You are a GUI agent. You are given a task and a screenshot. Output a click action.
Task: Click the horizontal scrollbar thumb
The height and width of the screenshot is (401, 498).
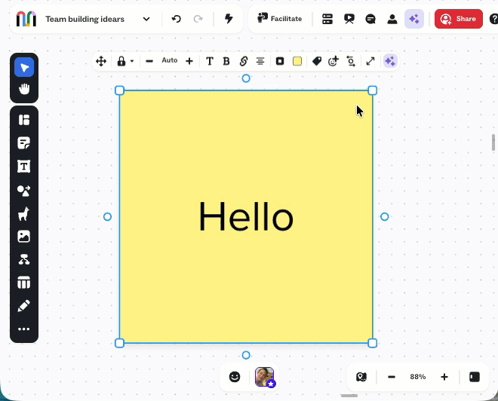click(x=349, y=396)
